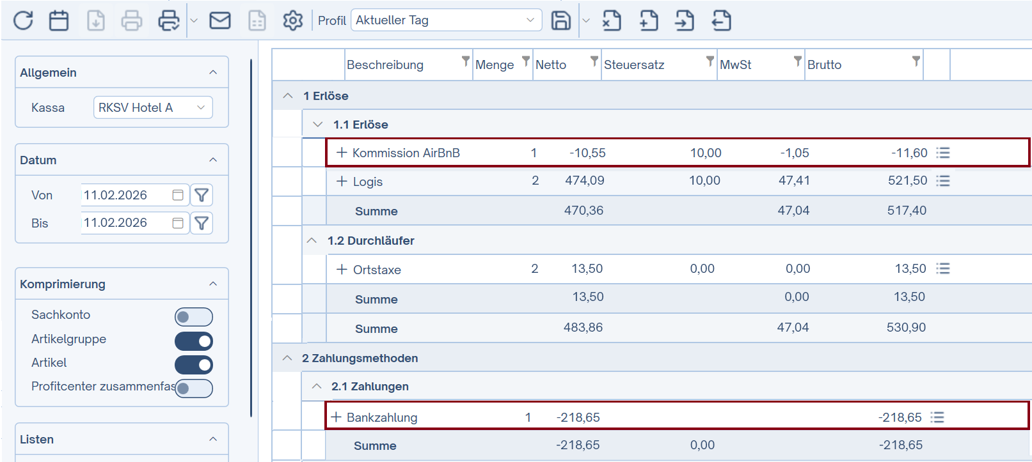Click filter icon in Beschreibung column header
This screenshot has height=462, width=1032.
[x=465, y=61]
